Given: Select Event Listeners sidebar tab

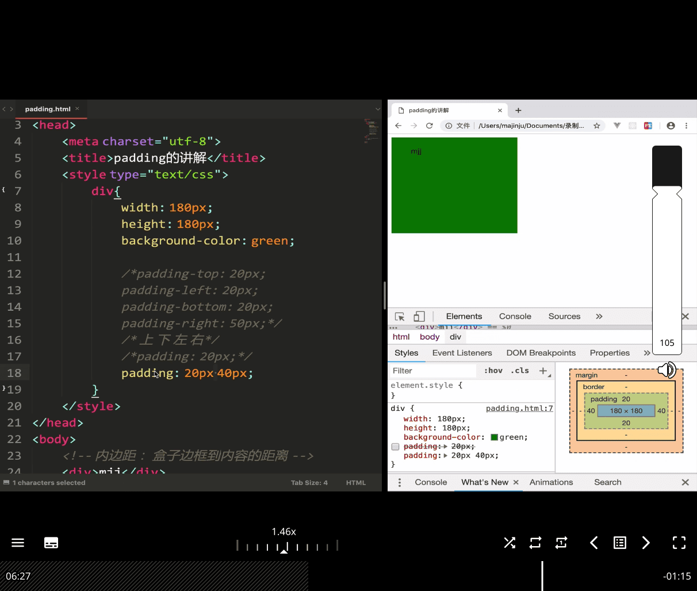Looking at the screenshot, I should [x=462, y=353].
